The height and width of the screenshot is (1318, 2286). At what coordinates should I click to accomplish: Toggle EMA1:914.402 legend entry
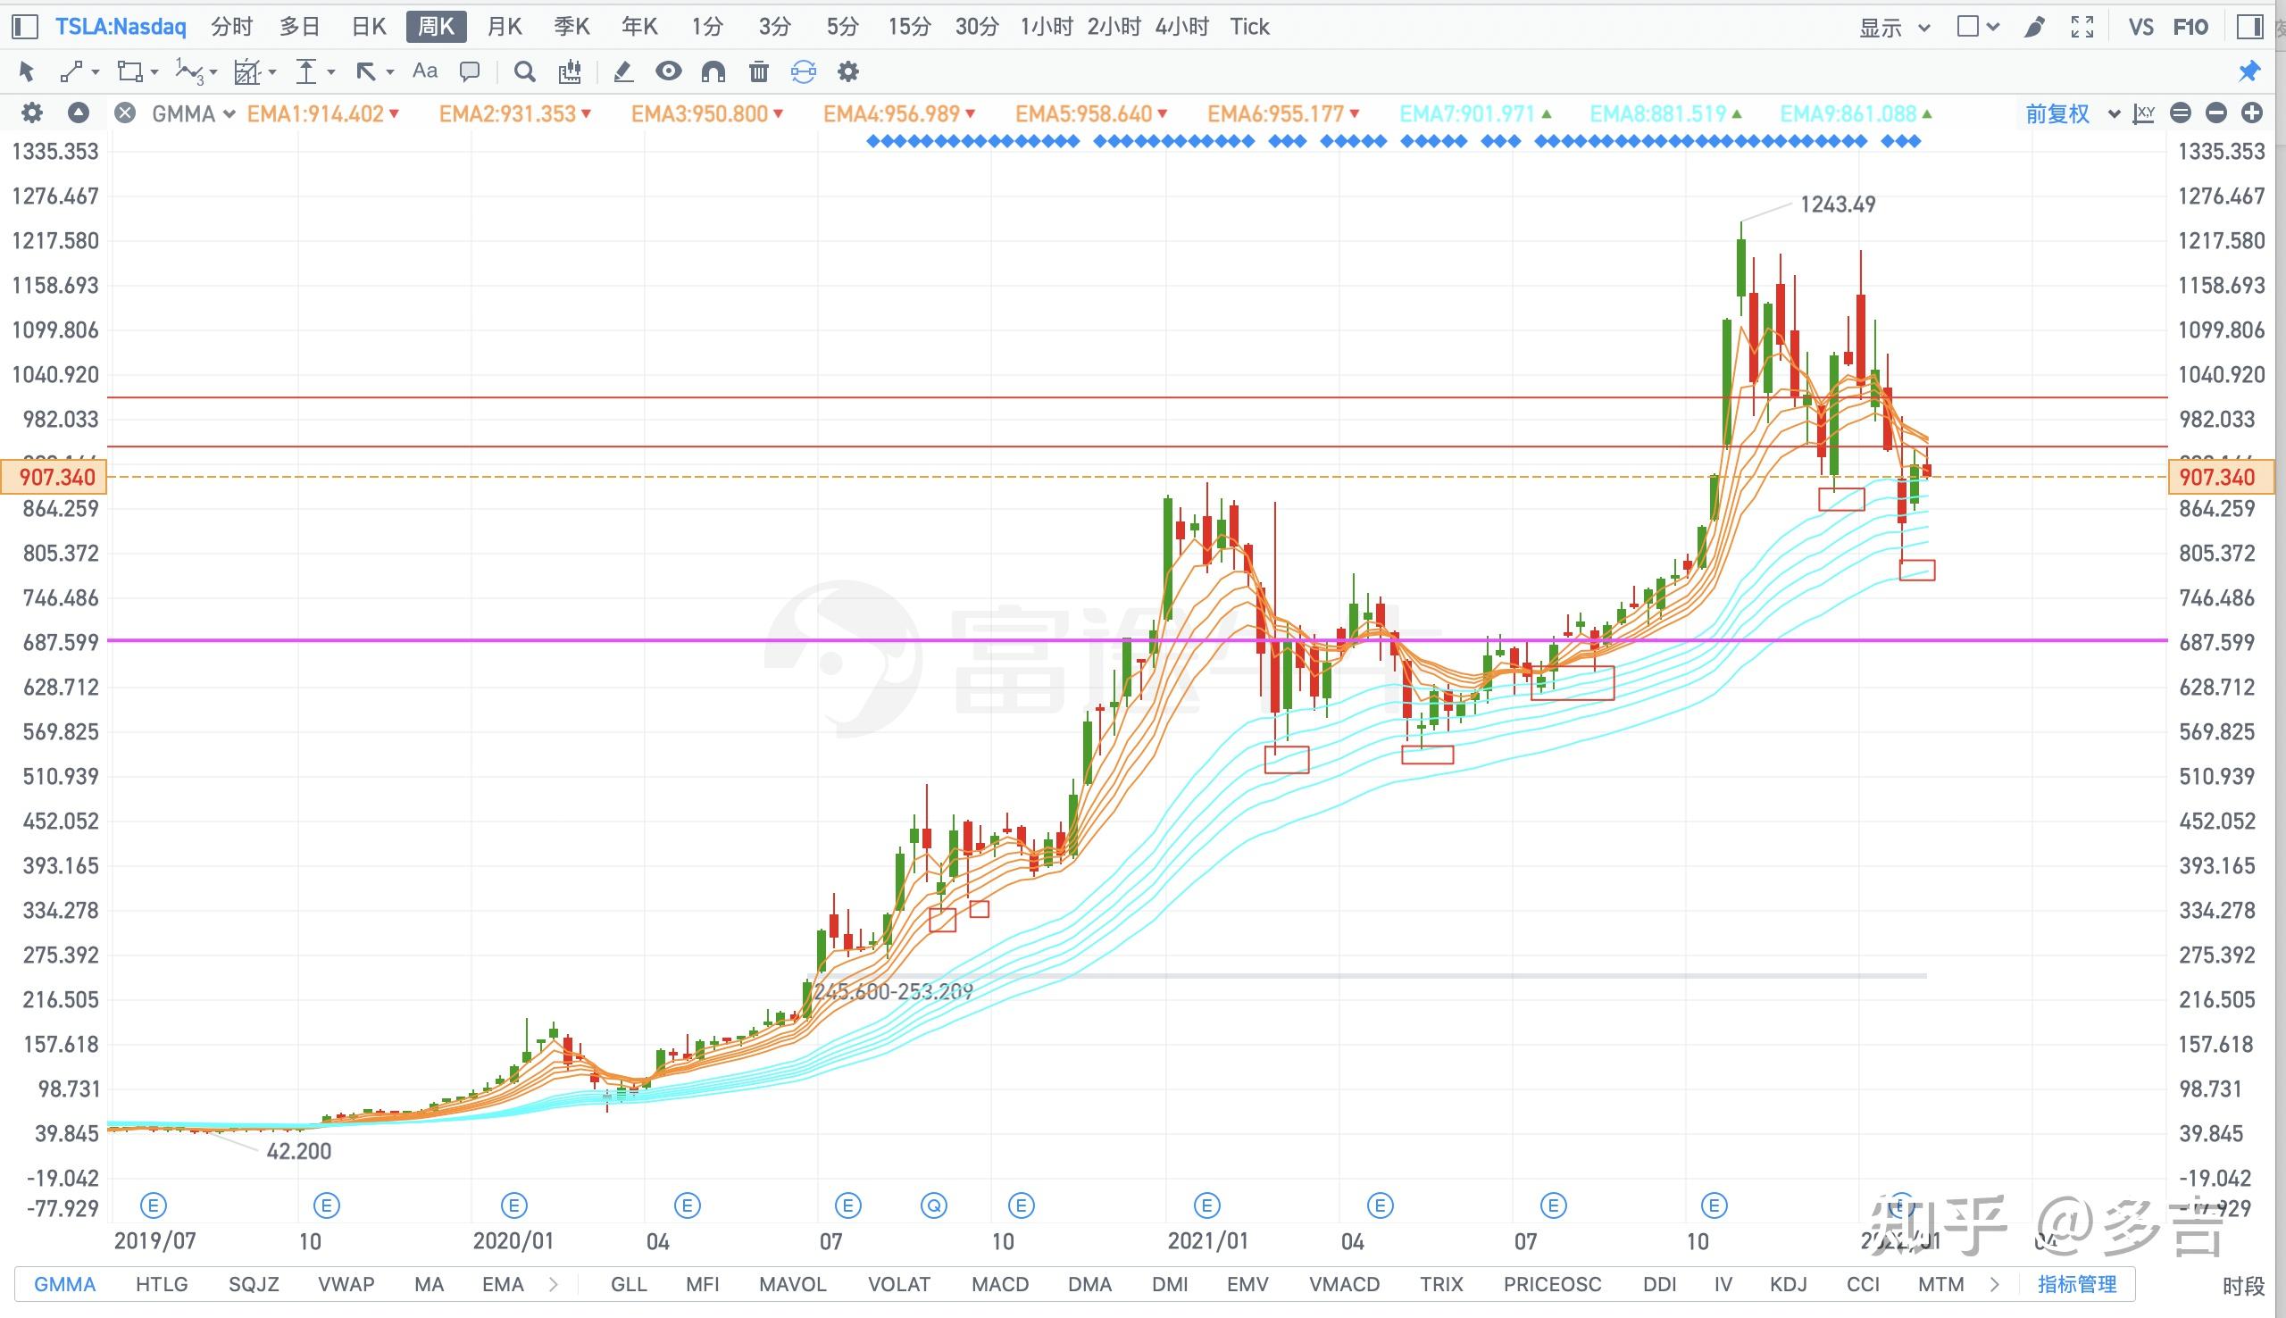pyautogui.click(x=323, y=114)
